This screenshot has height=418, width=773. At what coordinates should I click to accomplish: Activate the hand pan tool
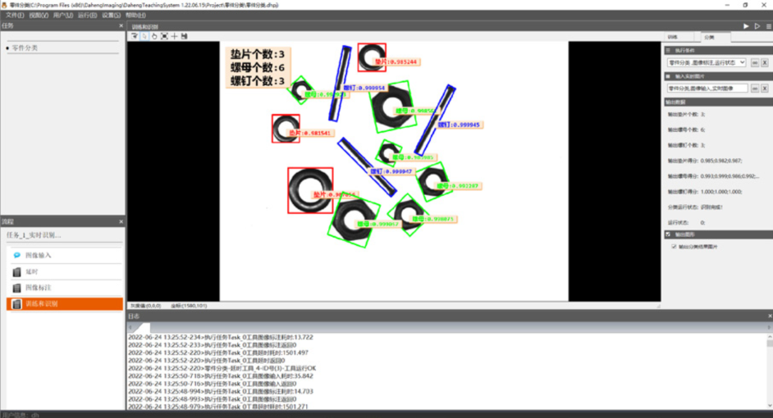click(154, 36)
